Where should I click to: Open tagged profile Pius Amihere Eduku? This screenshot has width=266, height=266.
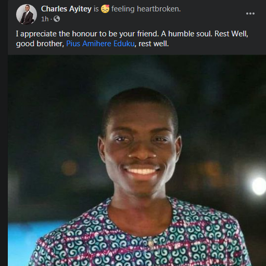coord(100,44)
